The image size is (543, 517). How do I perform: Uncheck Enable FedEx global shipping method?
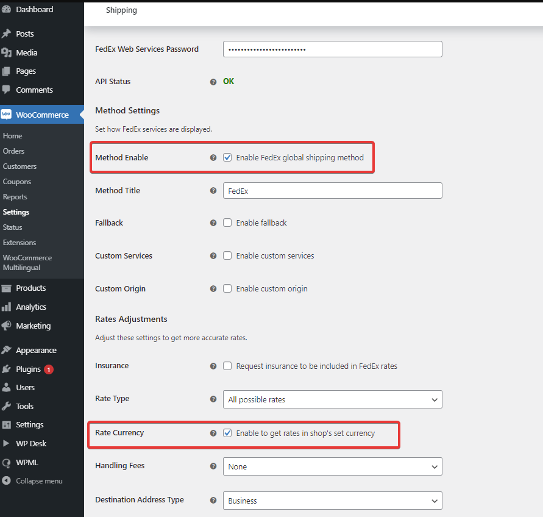227,158
